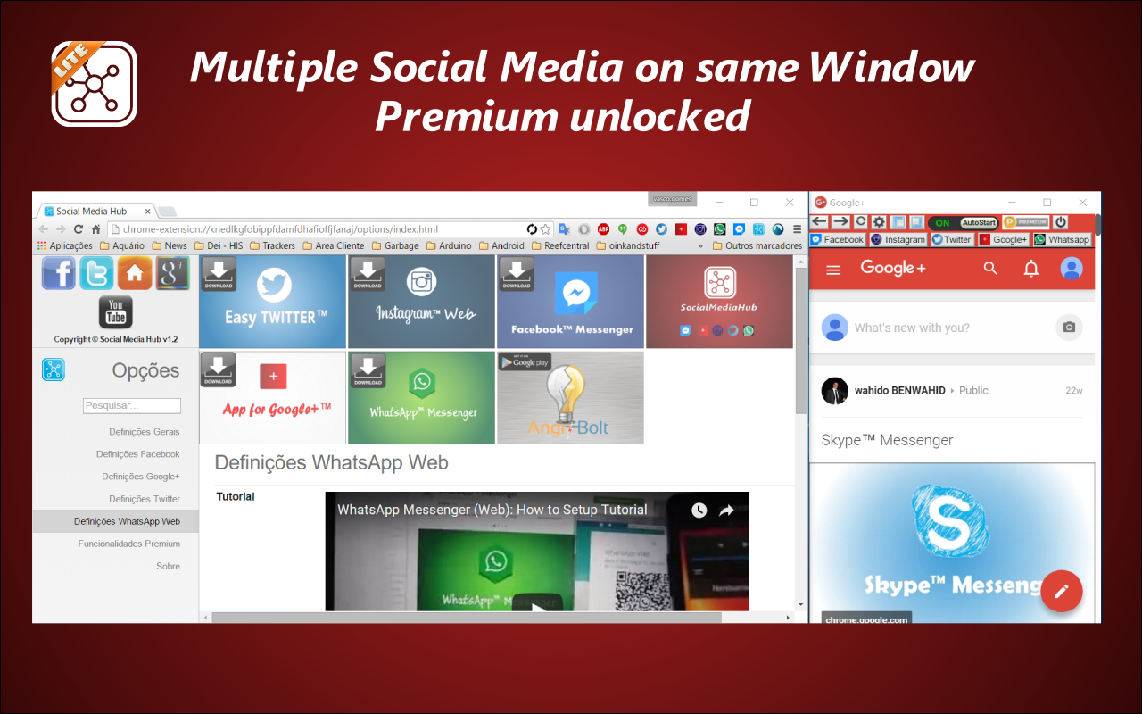Open the YouTube icon in the sidebar

pos(116,312)
